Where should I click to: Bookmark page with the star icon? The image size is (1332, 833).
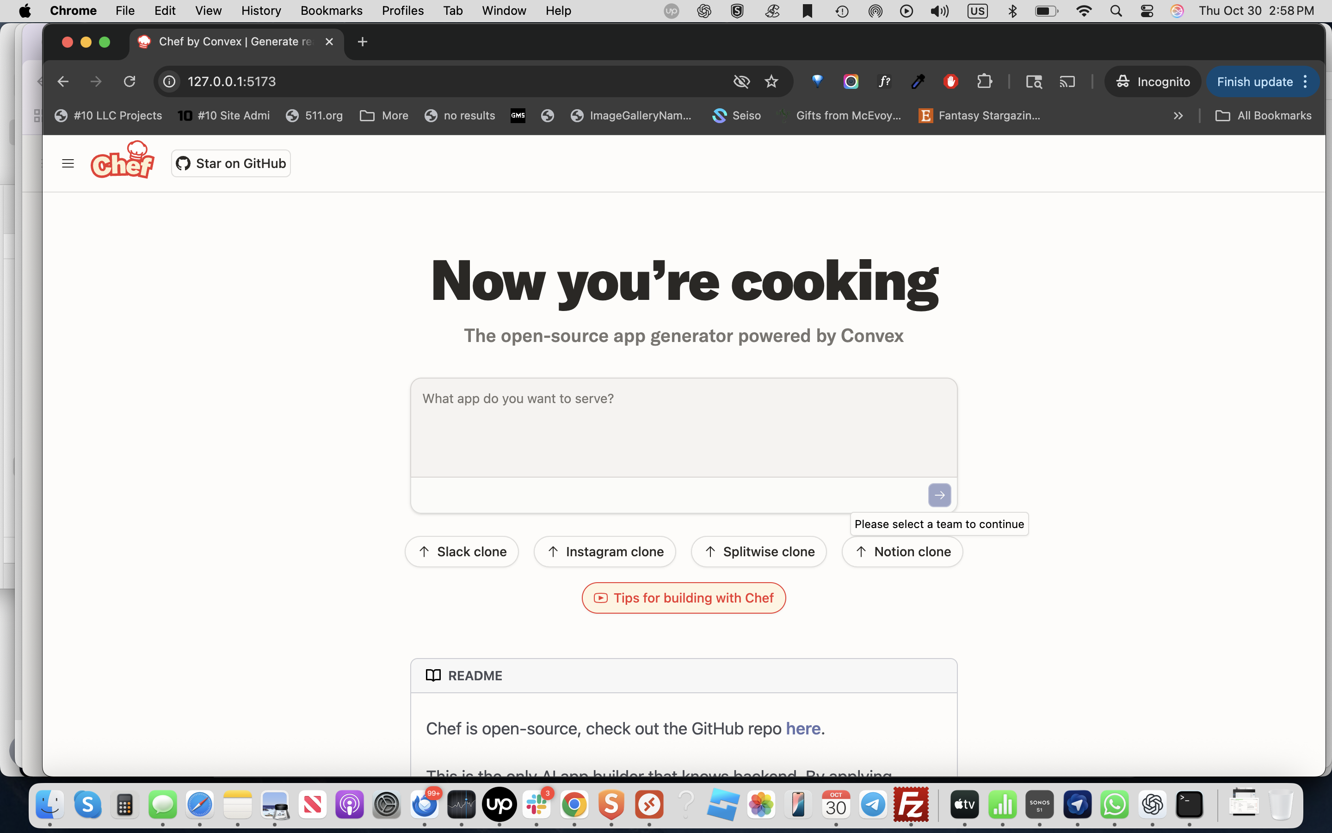click(x=771, y=81)
